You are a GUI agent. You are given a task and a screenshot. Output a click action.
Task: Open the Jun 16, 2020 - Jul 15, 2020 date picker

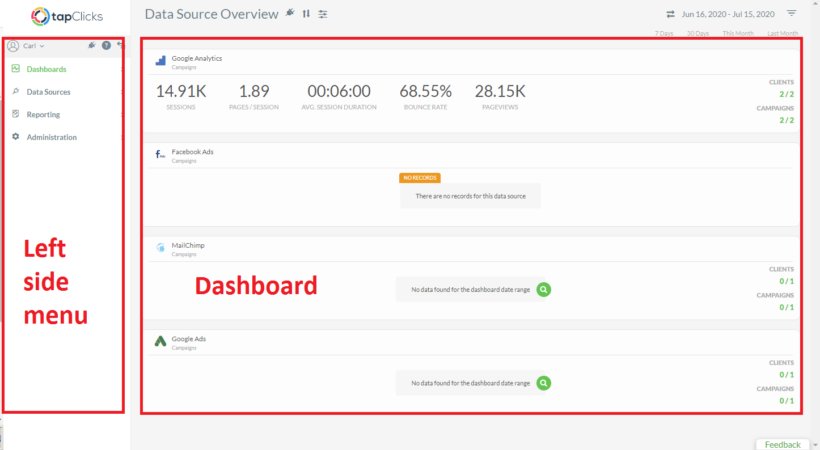[x=728, y=14]
